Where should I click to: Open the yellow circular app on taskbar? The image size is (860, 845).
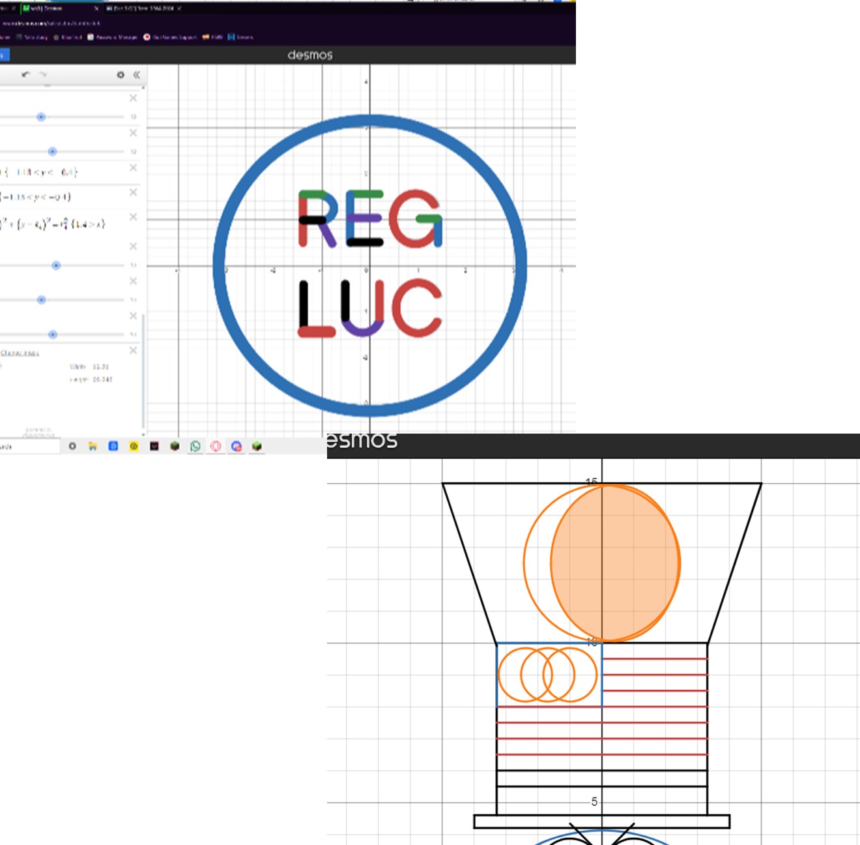(134, 446)
